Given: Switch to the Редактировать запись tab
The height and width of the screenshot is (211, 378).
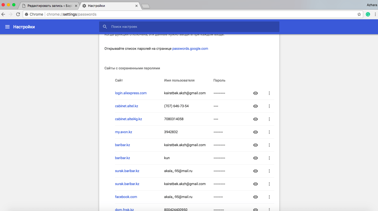Looking at the screenshot, I should [x=49, y=6].
